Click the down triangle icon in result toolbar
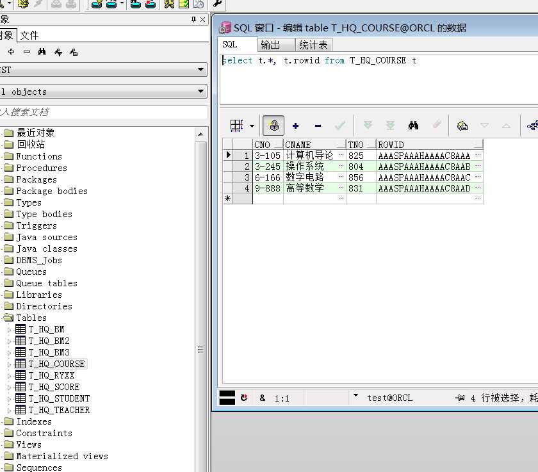Viewport: 538px width, 472px height. (484, 126)
